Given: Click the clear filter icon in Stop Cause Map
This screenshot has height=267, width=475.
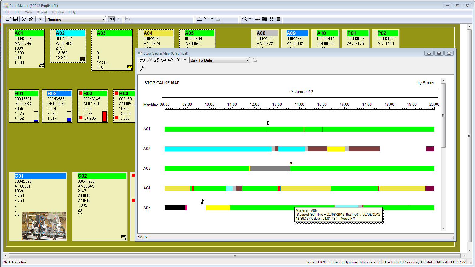Looking at the screenshot, I should 255,60.
